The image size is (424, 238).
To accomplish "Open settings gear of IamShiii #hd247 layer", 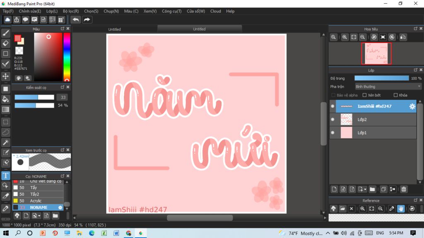I will coord(412,107).
